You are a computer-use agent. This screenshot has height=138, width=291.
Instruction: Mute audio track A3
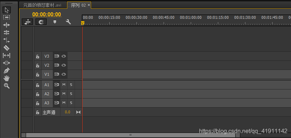[64, 103]
